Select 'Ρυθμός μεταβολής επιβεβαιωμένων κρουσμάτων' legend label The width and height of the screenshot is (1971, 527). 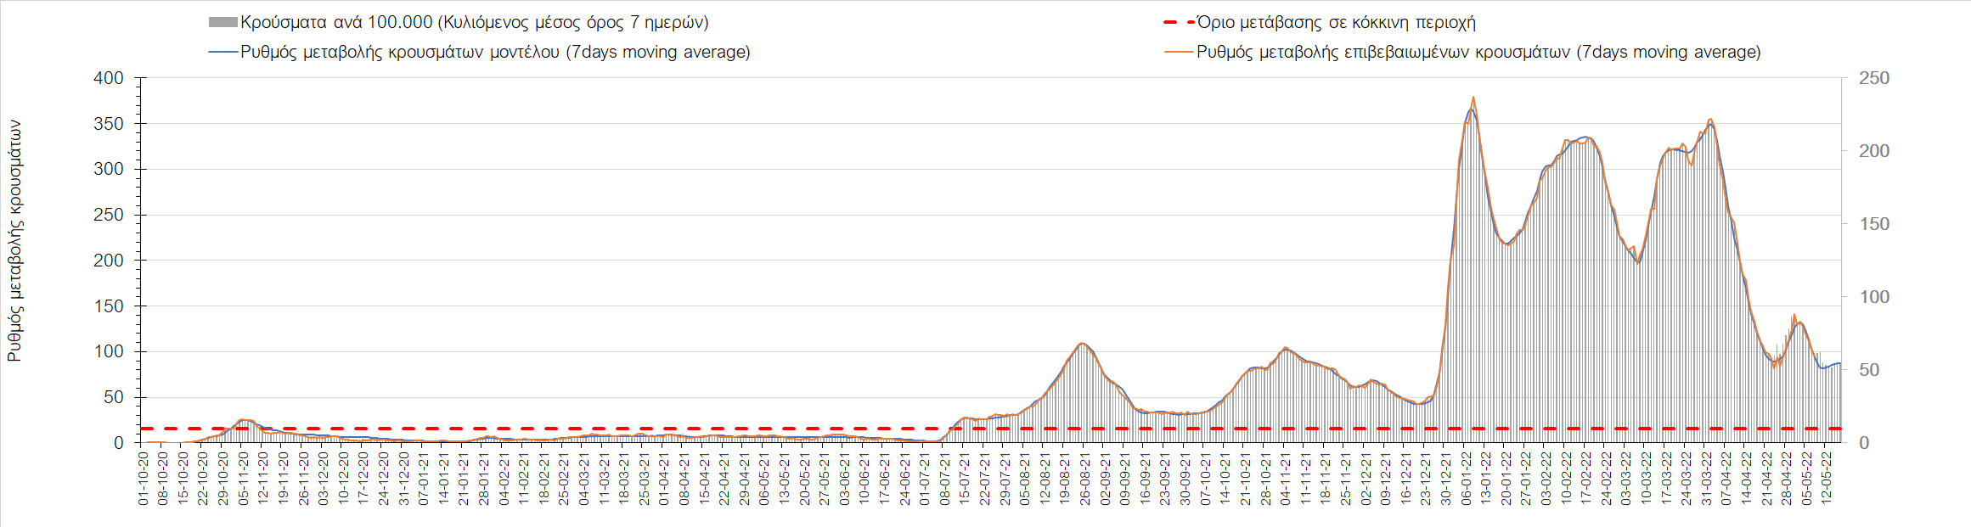(1478, 52)
